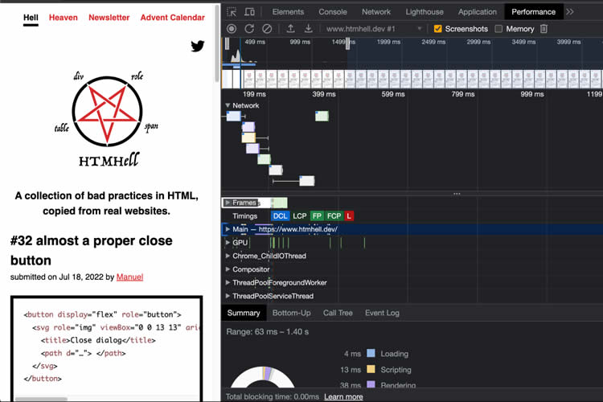Click the Learn more link
Image resolution: width=603 pixels, height=402 pixels.
(x=343, y=396)
